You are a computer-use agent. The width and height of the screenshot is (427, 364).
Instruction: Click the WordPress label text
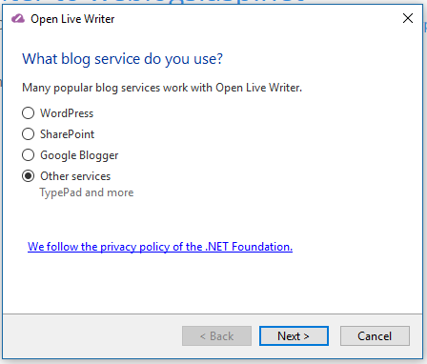coord(67,113)
